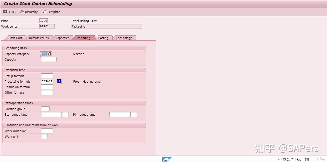Click the Teardown formula field
Screen dimensions: 327x162
pos(47,87)
